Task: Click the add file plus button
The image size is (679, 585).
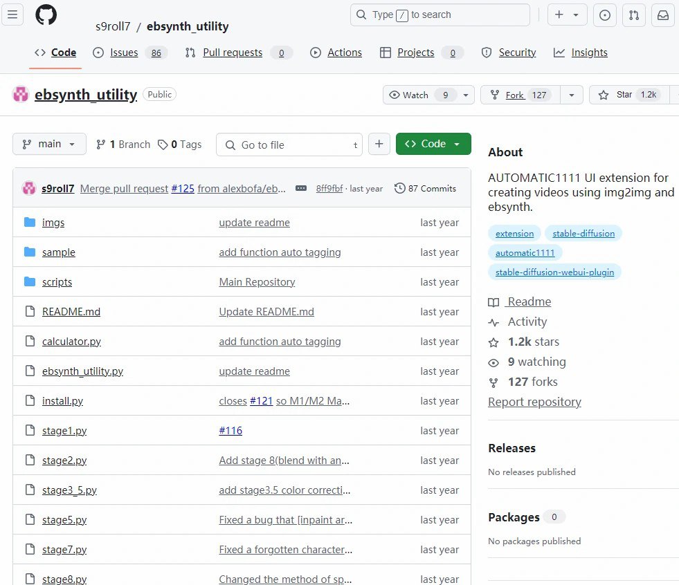Action: pyautogui.click(x=379, y=144)
